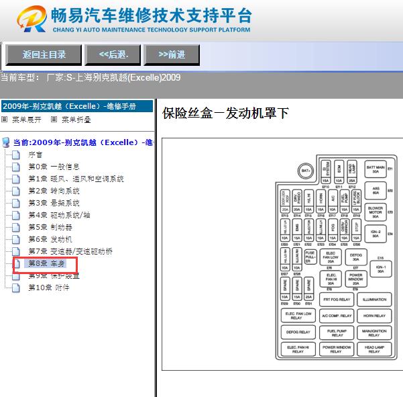The height and width of the screenshot is (397, 403).
Task: Click FUEL PUMP RELAY box in diagram
Action: click(337, 333)
